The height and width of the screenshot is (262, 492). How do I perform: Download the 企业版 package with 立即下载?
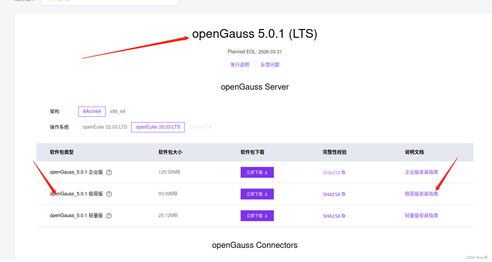[257, 172]
